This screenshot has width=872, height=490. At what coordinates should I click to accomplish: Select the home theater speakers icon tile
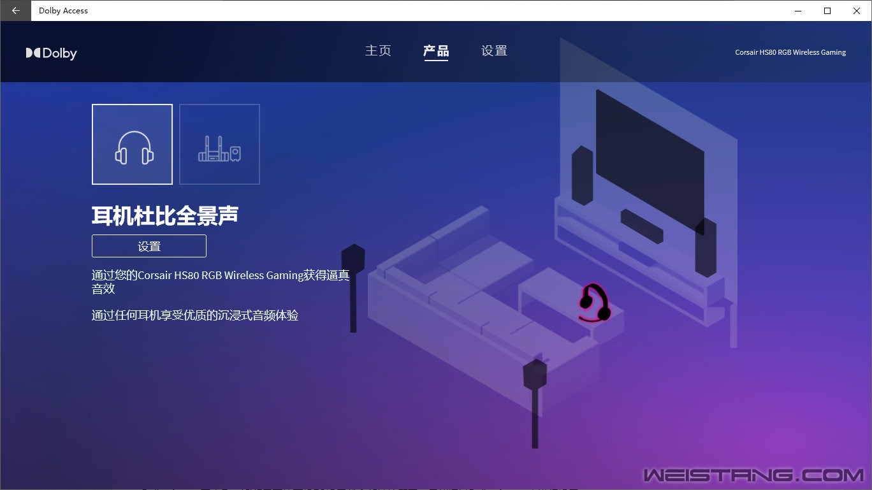click(219, 144)
